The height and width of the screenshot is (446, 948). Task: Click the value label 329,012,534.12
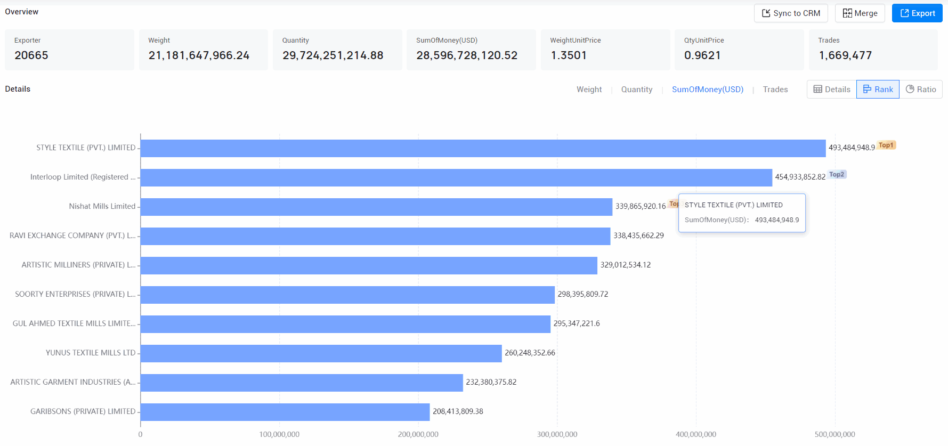tap(626, 265)
